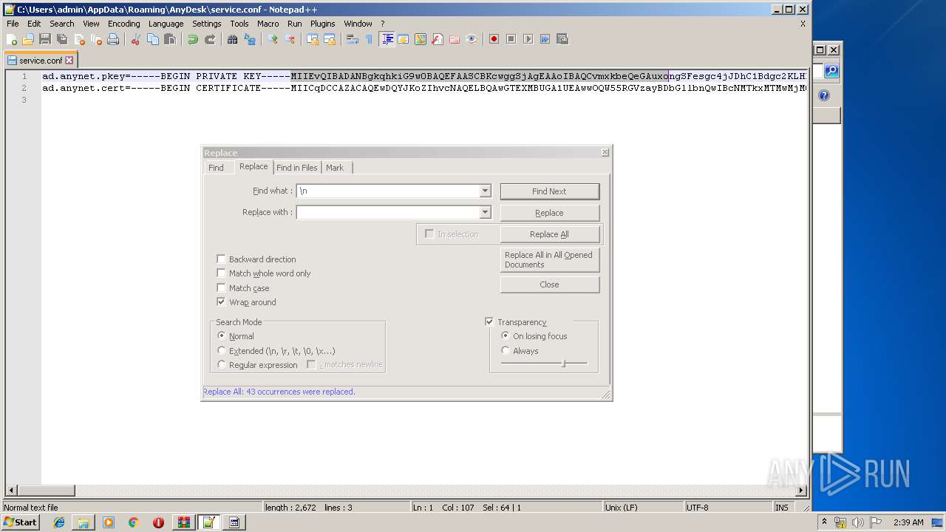Click in the Replace with field
The height and width of the screenshot is (532, 946).
[x=388, y=212]
